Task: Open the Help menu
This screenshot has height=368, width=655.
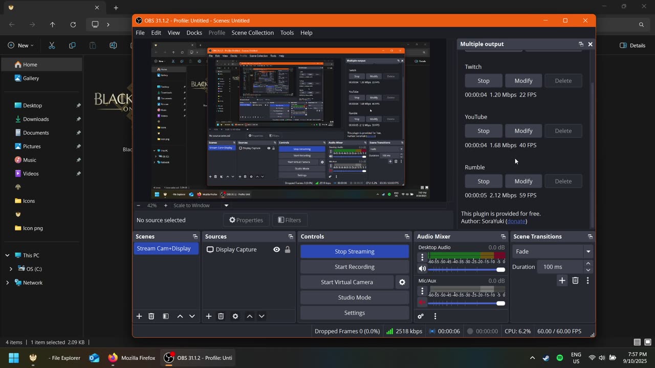Action: [307, 33]
